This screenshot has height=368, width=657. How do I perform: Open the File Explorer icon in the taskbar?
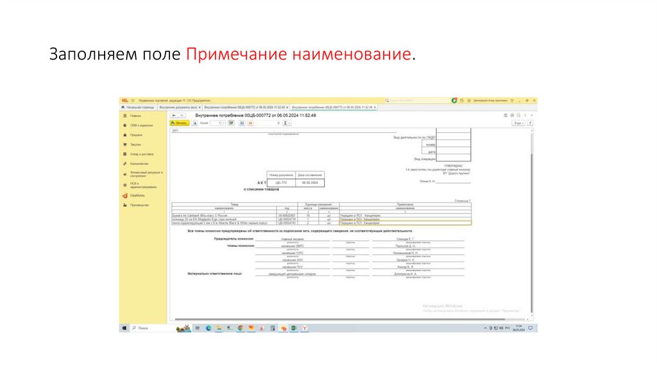click(x=219, y=328)
